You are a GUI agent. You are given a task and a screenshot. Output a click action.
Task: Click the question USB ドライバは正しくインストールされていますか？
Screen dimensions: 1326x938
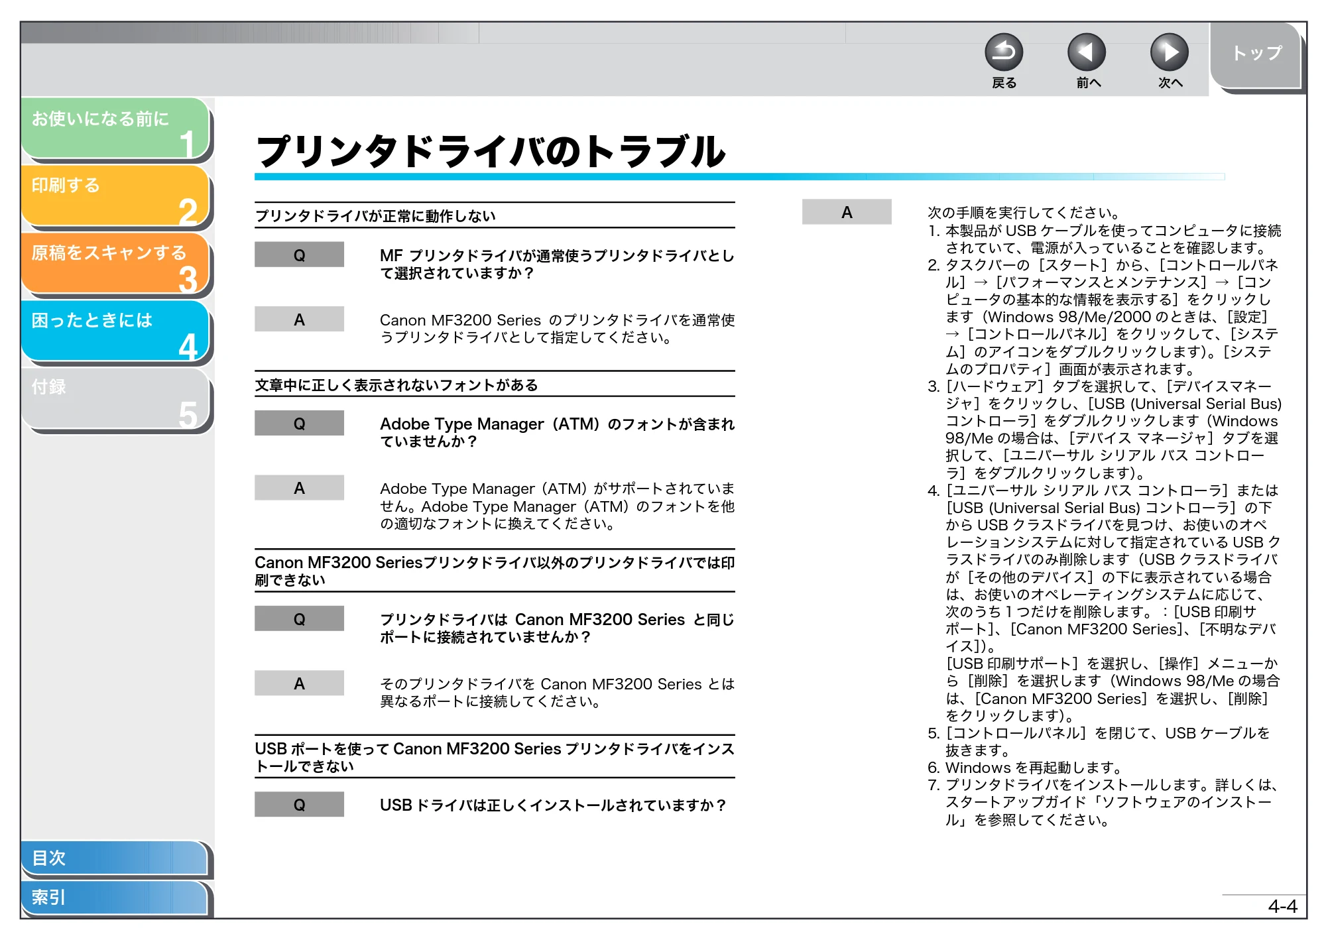[554, 805]
